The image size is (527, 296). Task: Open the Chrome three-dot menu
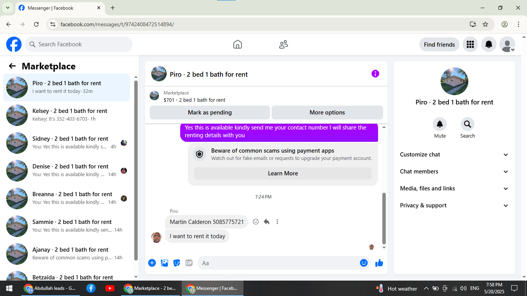pyautogui.click(x=519, y=24)
